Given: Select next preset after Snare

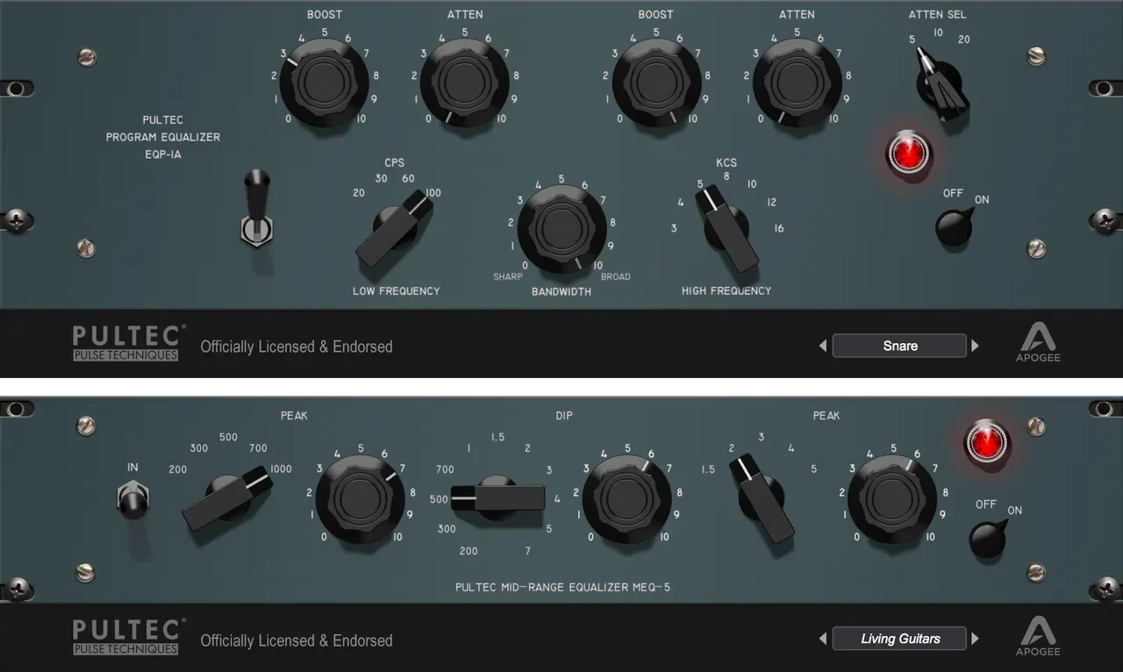Looking at the screenshot, I should [975, 347].
